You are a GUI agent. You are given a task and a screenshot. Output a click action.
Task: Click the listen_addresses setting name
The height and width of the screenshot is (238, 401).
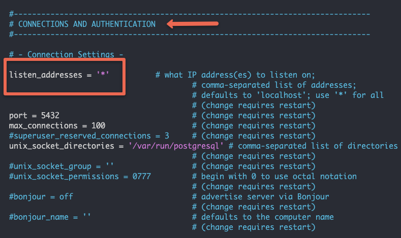coord(46,75)
